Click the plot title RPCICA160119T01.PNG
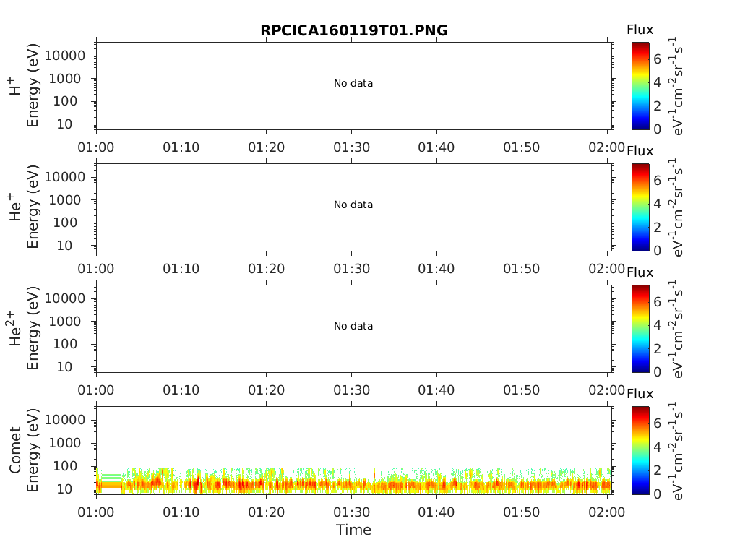The image size is (740, 555). click(x=354, y=30)
